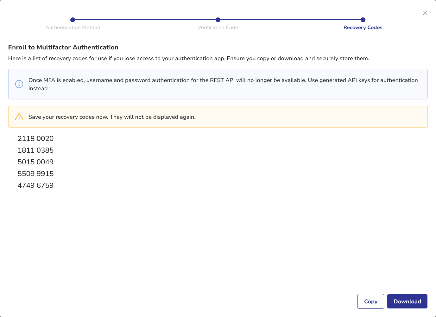Close the MFA enrollment dialog
The image size is (436, 317).
pyautogui.click(x=425, y=13)
